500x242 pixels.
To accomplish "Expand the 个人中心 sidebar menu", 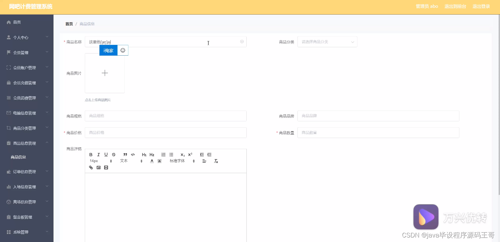I will (x=27, y=37).
